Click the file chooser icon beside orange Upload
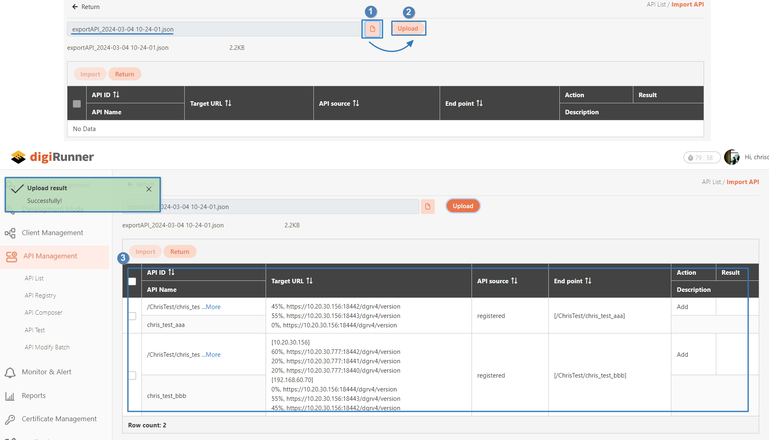 (427, 207)
